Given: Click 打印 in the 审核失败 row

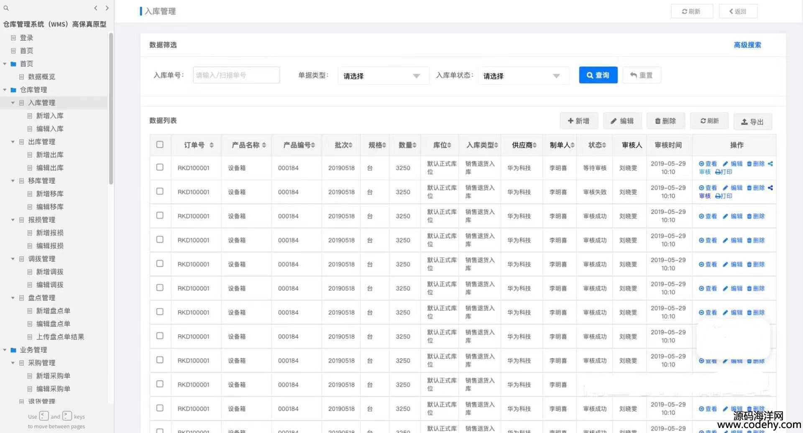Looking at the screenshot, I should click(724, 196).
